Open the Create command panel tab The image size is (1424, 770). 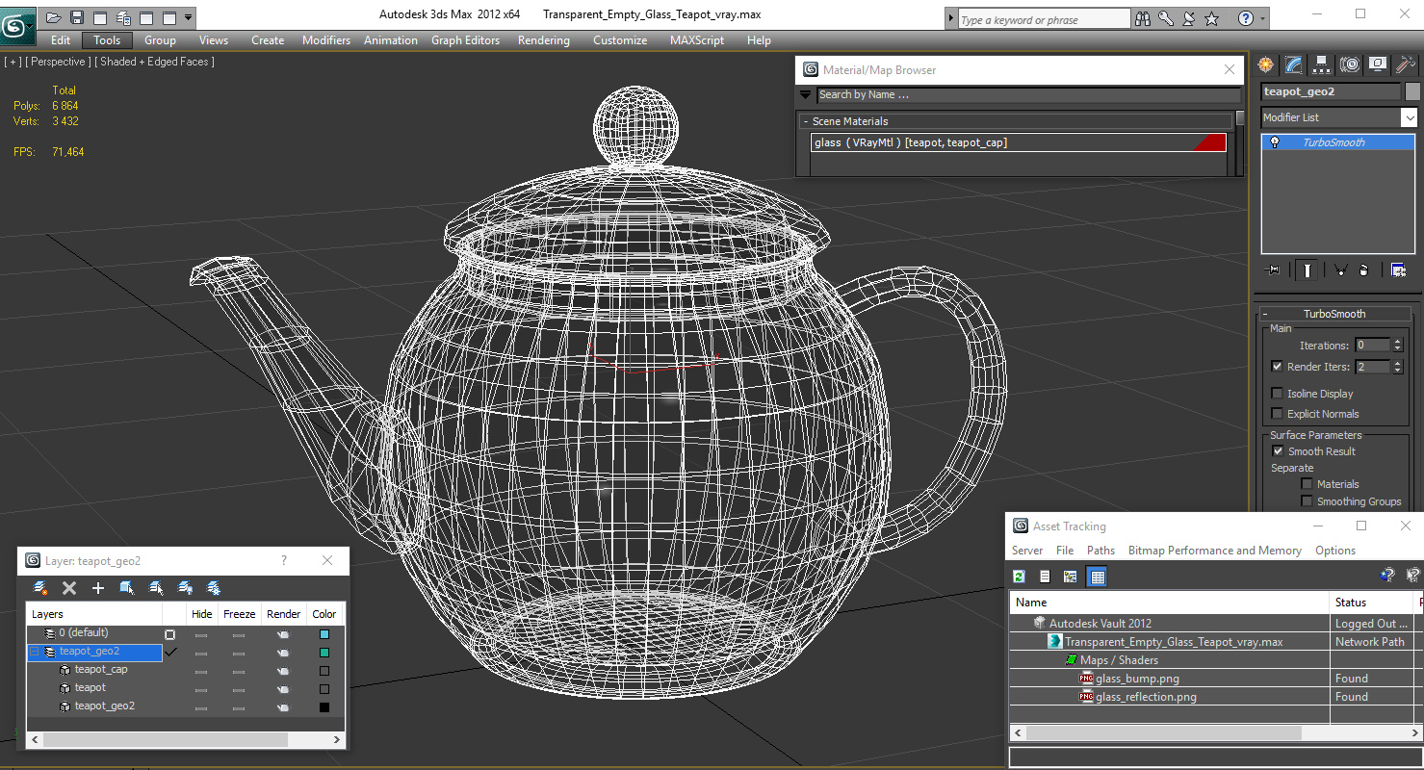point(1265,64)
